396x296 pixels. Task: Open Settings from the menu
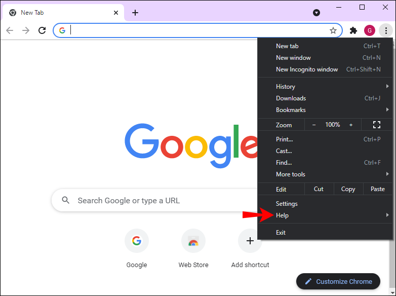325,204
